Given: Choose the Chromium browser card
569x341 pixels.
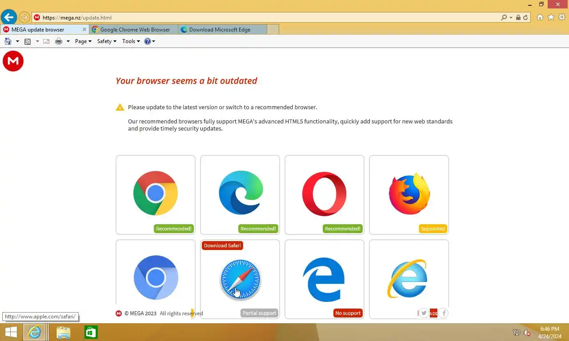Looking at the screenshot, I should [156, 279].
